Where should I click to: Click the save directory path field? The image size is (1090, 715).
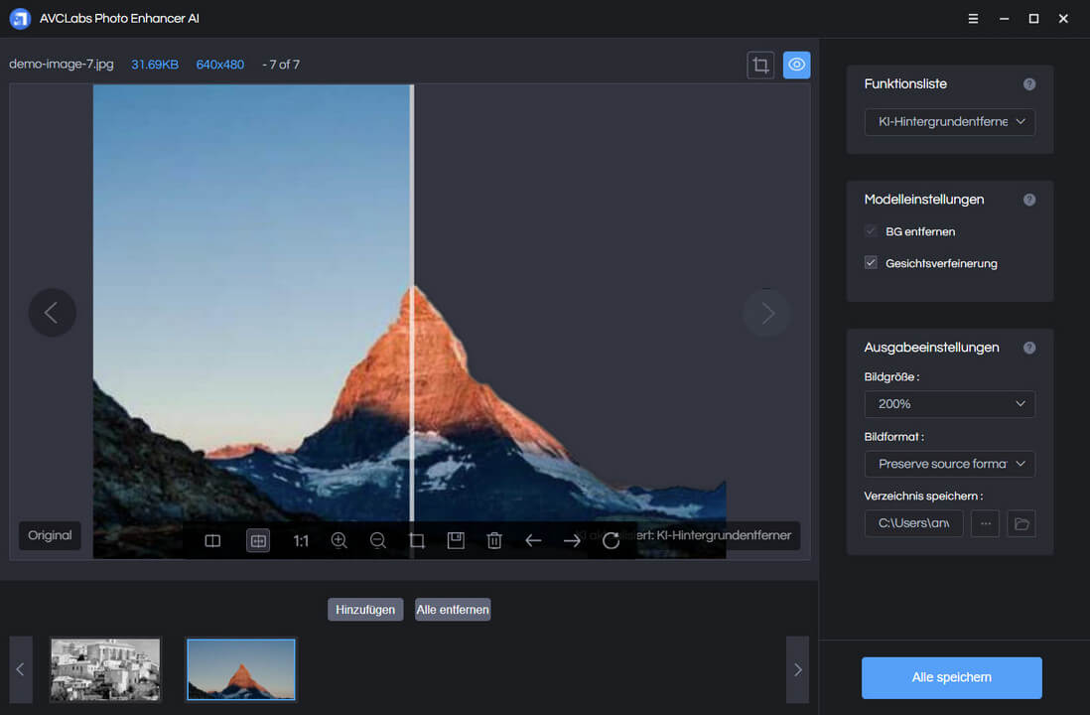[913, 523]
